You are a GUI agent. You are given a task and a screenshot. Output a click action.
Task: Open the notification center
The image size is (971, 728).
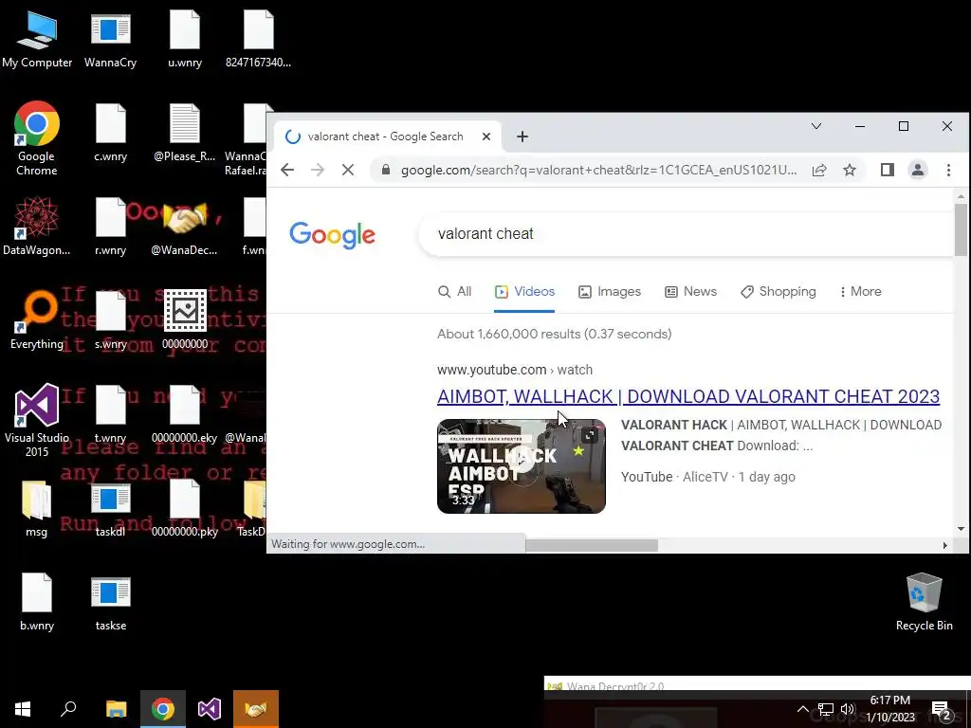tap(942, 711)
